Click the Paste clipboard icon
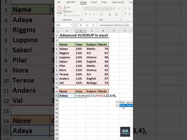 (59, 9)
